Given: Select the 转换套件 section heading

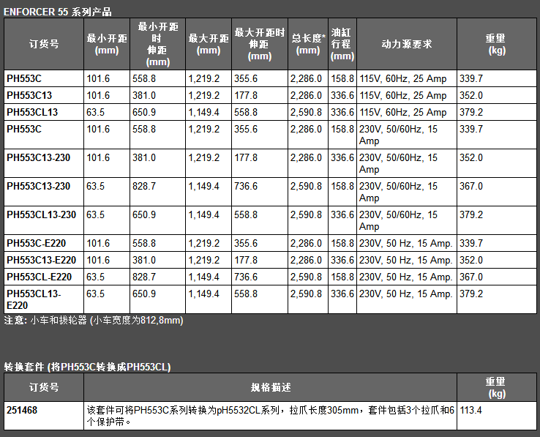Looking at the screenshot, I should click(87, 367).
